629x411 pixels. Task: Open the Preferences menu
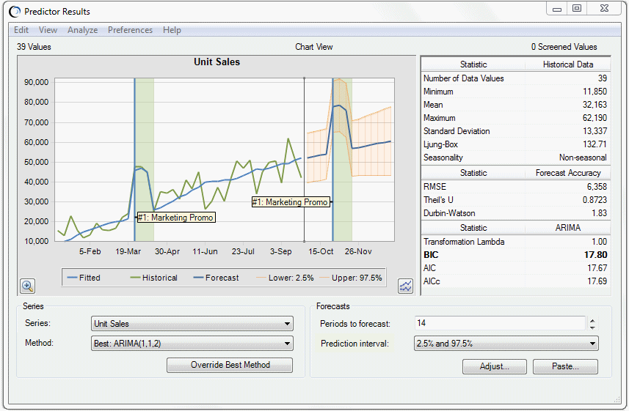(131, 30)
